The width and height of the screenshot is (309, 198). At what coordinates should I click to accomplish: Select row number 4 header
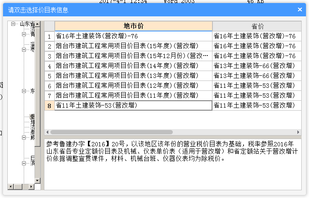50,66
